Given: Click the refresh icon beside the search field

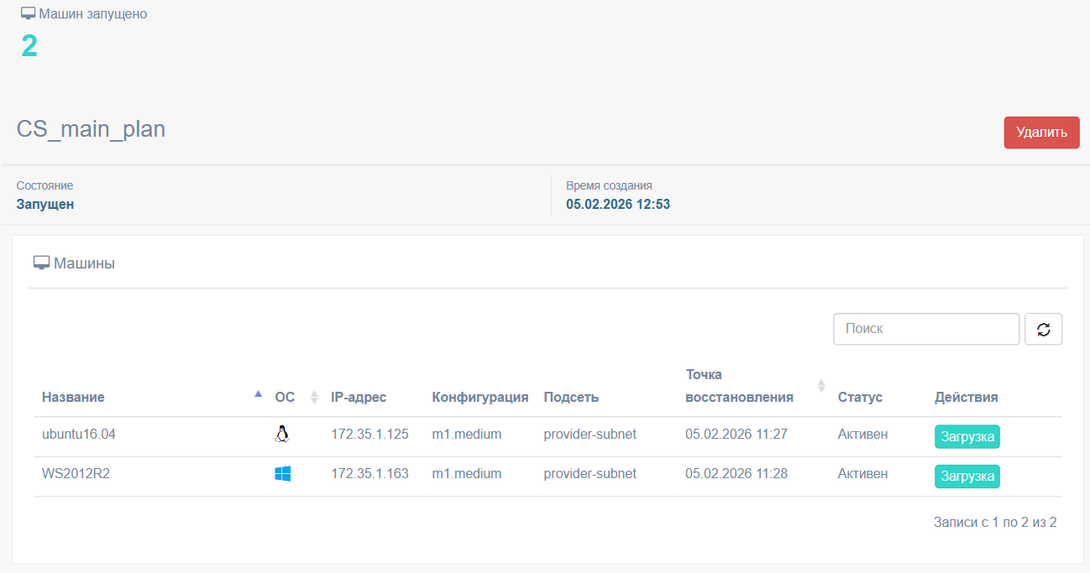Looking at the screenshot, I should click(1043, 329).
